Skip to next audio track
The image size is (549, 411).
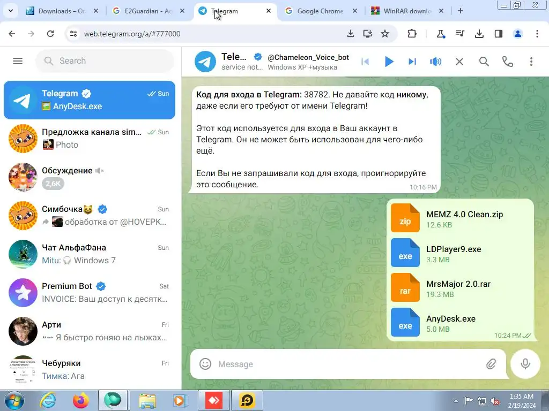tap(412, 62)
